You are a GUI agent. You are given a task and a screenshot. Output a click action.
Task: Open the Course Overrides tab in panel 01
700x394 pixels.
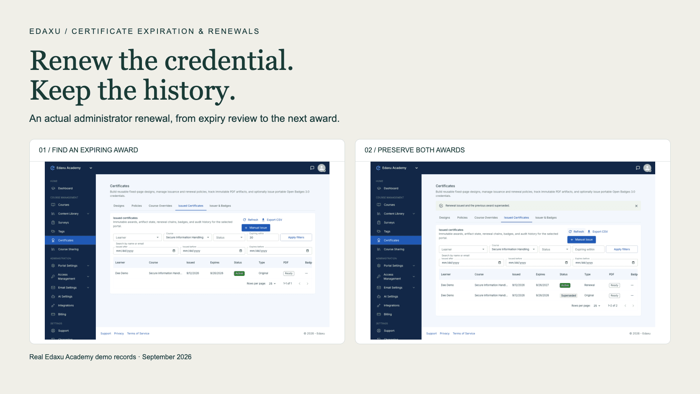point(160,206)
